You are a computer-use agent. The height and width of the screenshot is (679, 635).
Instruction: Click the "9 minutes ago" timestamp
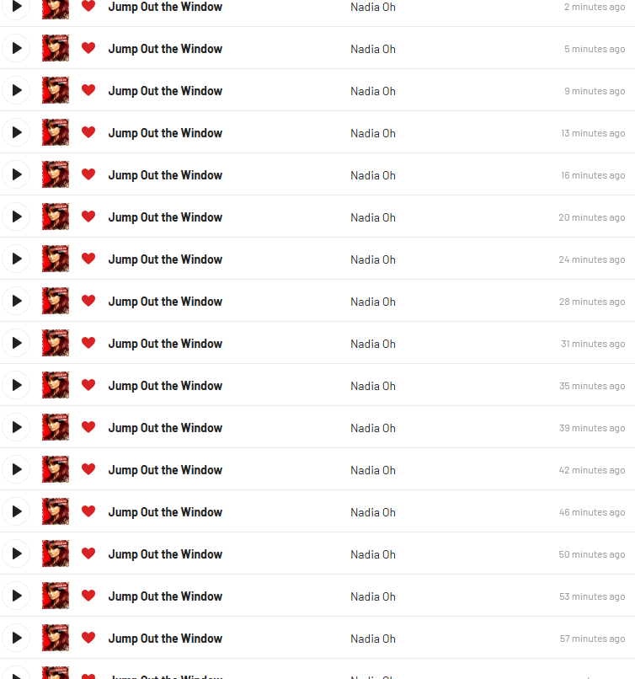click(x=595, y=91)
